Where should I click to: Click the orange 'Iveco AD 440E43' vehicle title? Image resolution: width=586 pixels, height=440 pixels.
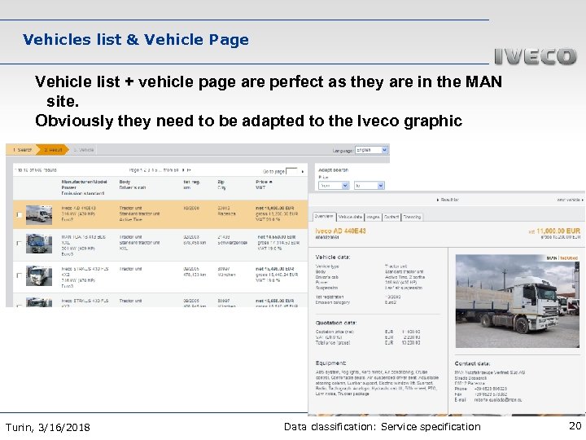click(x=340, y=231)
